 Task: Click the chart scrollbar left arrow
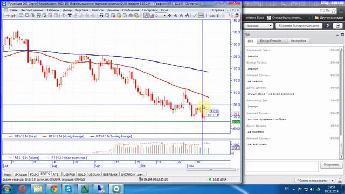pos(4,170)
